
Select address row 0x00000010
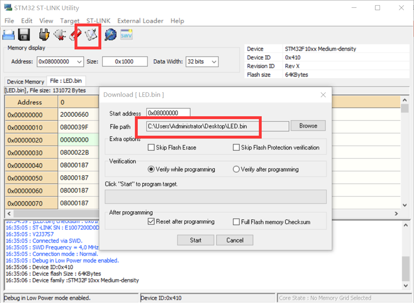point(31,127)
